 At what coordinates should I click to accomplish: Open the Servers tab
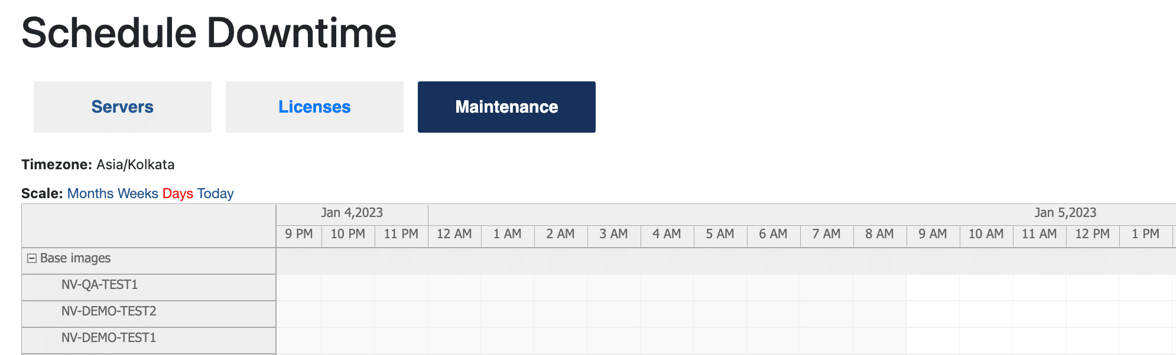(122, 107)
